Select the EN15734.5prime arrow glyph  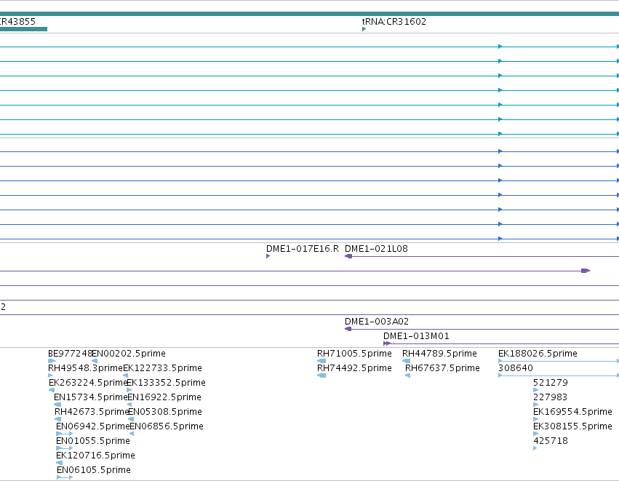[57, 405]
